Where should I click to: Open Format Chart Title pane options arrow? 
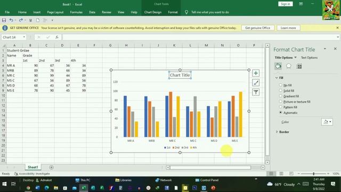(x=325, y=49)
